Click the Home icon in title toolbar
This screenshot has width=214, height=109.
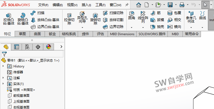click(x=139, y=5)
